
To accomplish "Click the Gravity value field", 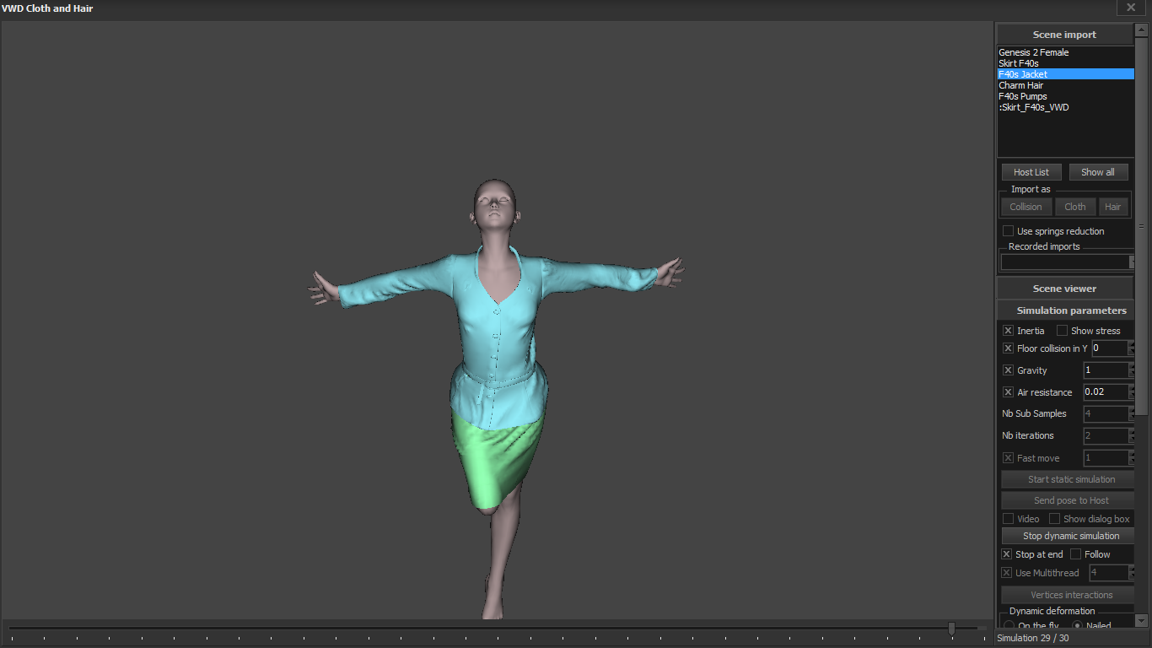I will point(1106,370).
